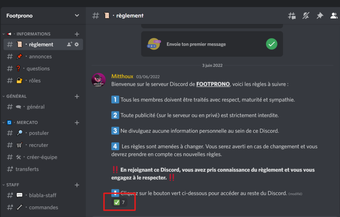Screen dimensions: 340x217
Task: Click the notification settings bell icon
Action: click(306, 16)
